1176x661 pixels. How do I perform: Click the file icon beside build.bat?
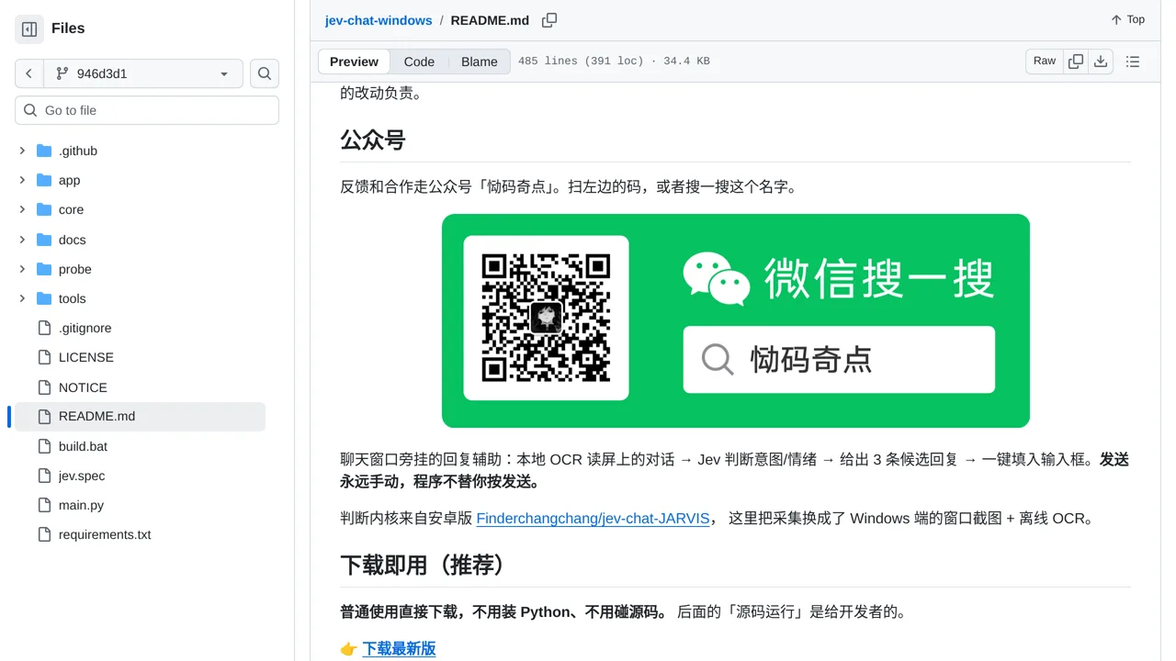44,446
